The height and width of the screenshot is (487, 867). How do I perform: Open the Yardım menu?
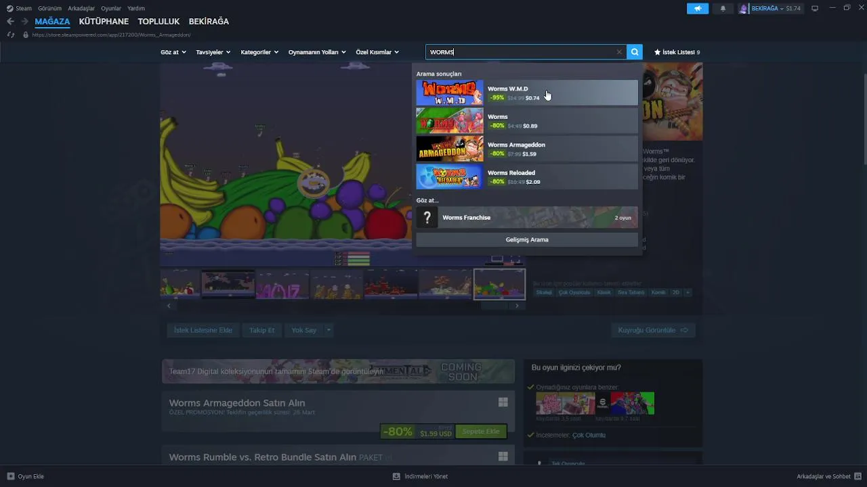[136, 8]
